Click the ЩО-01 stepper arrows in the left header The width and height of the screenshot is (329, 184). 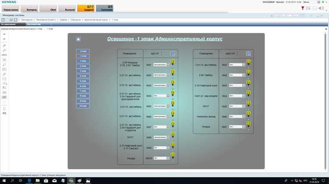[161, 53]
